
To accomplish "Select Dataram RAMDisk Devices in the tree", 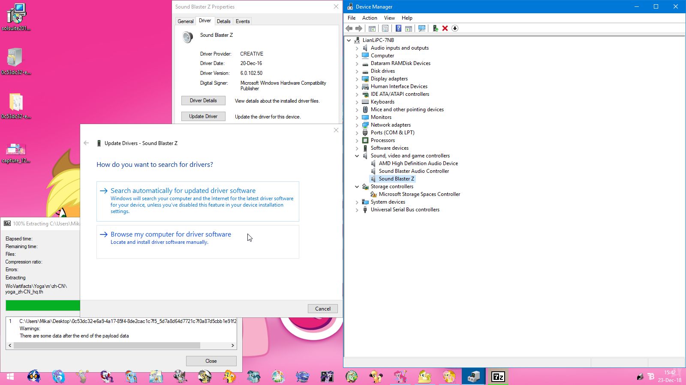I will [x=400, y=63].
